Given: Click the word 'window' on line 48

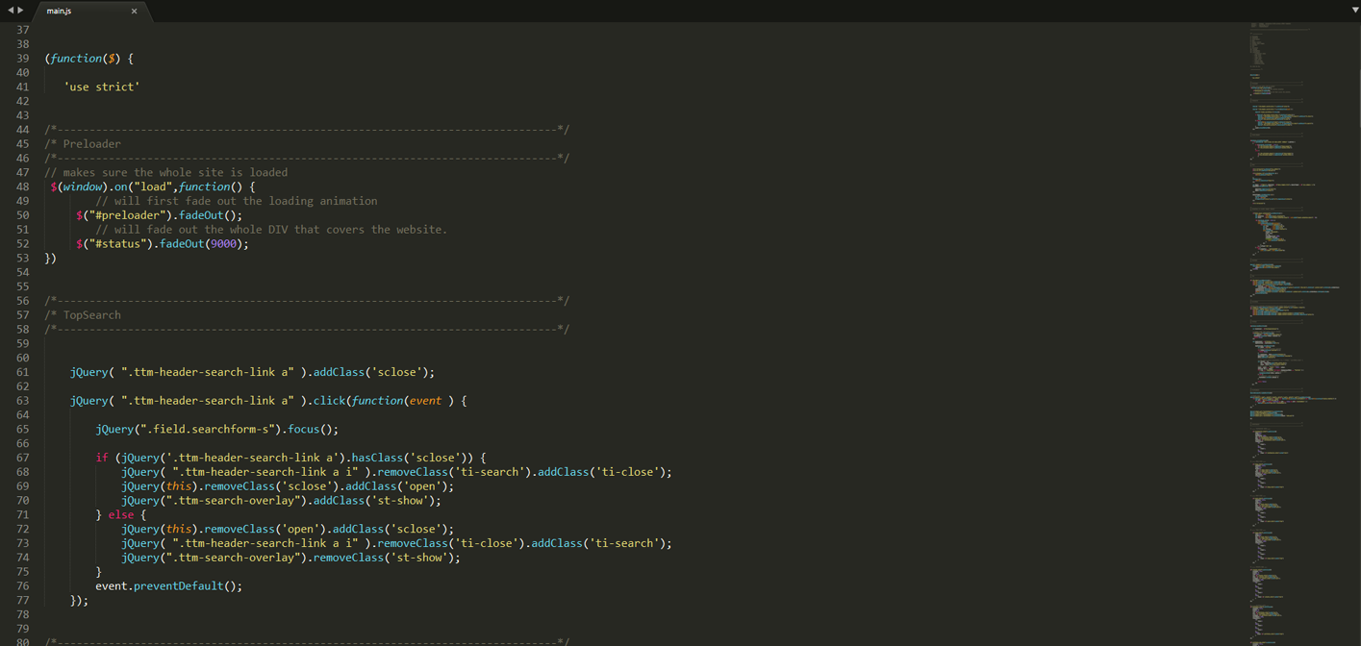Looking at the screenshot, I should [83, 186].
